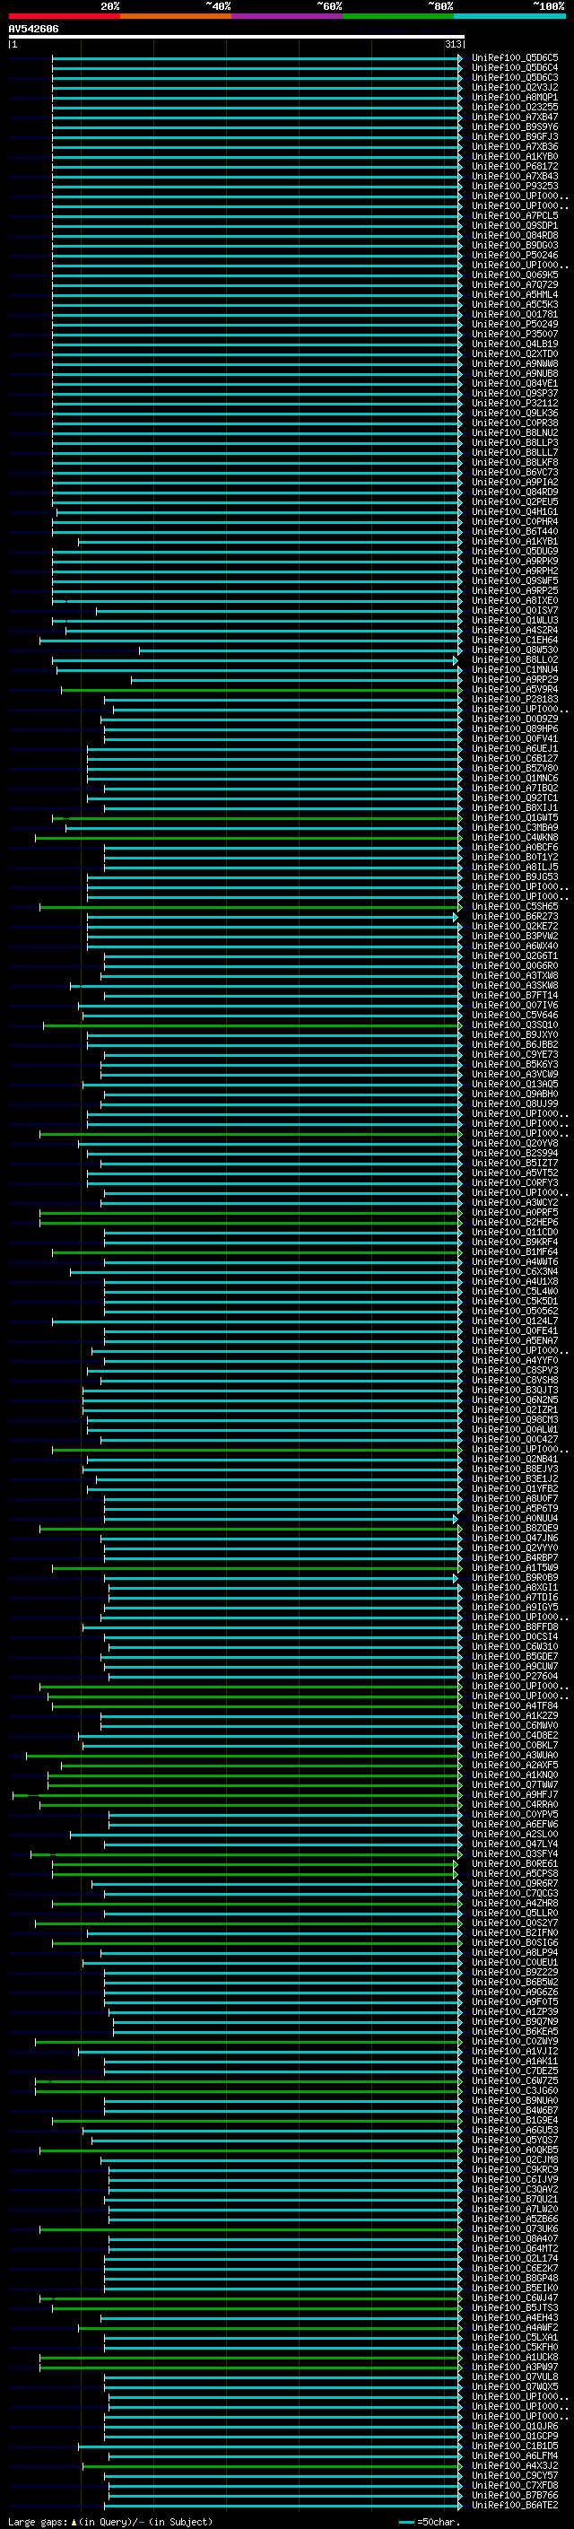Select hit UniRef100_Q9SP37
The height and width of the screenshot is (2529, 574).
click(514, 394)
